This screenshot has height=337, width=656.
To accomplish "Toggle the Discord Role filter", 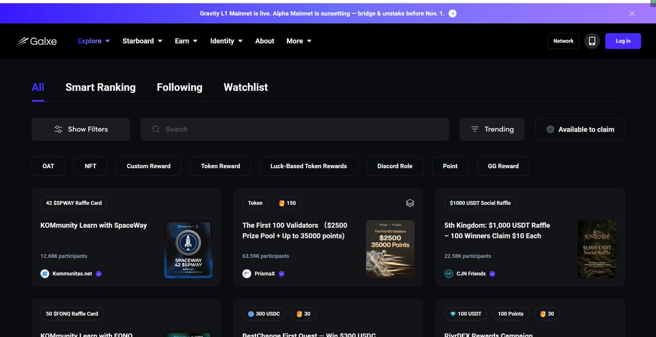I will click(x=395, y=166).
